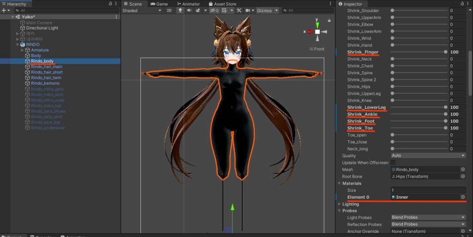473x237 pixels.
Task: Toggle the 2D view mode button
Action: pos(169,11)
